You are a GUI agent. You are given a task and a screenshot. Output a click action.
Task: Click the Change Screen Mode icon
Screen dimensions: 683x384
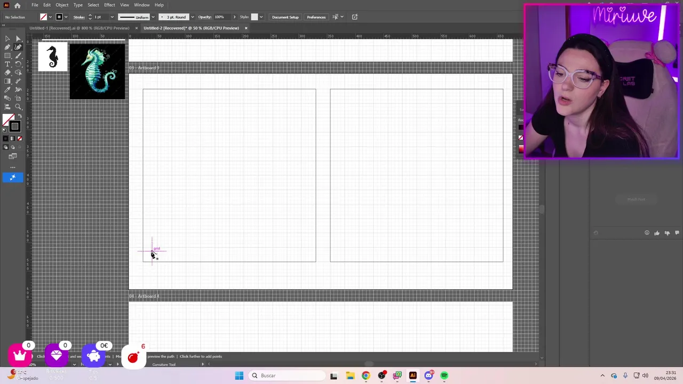[x=13, y=156]
